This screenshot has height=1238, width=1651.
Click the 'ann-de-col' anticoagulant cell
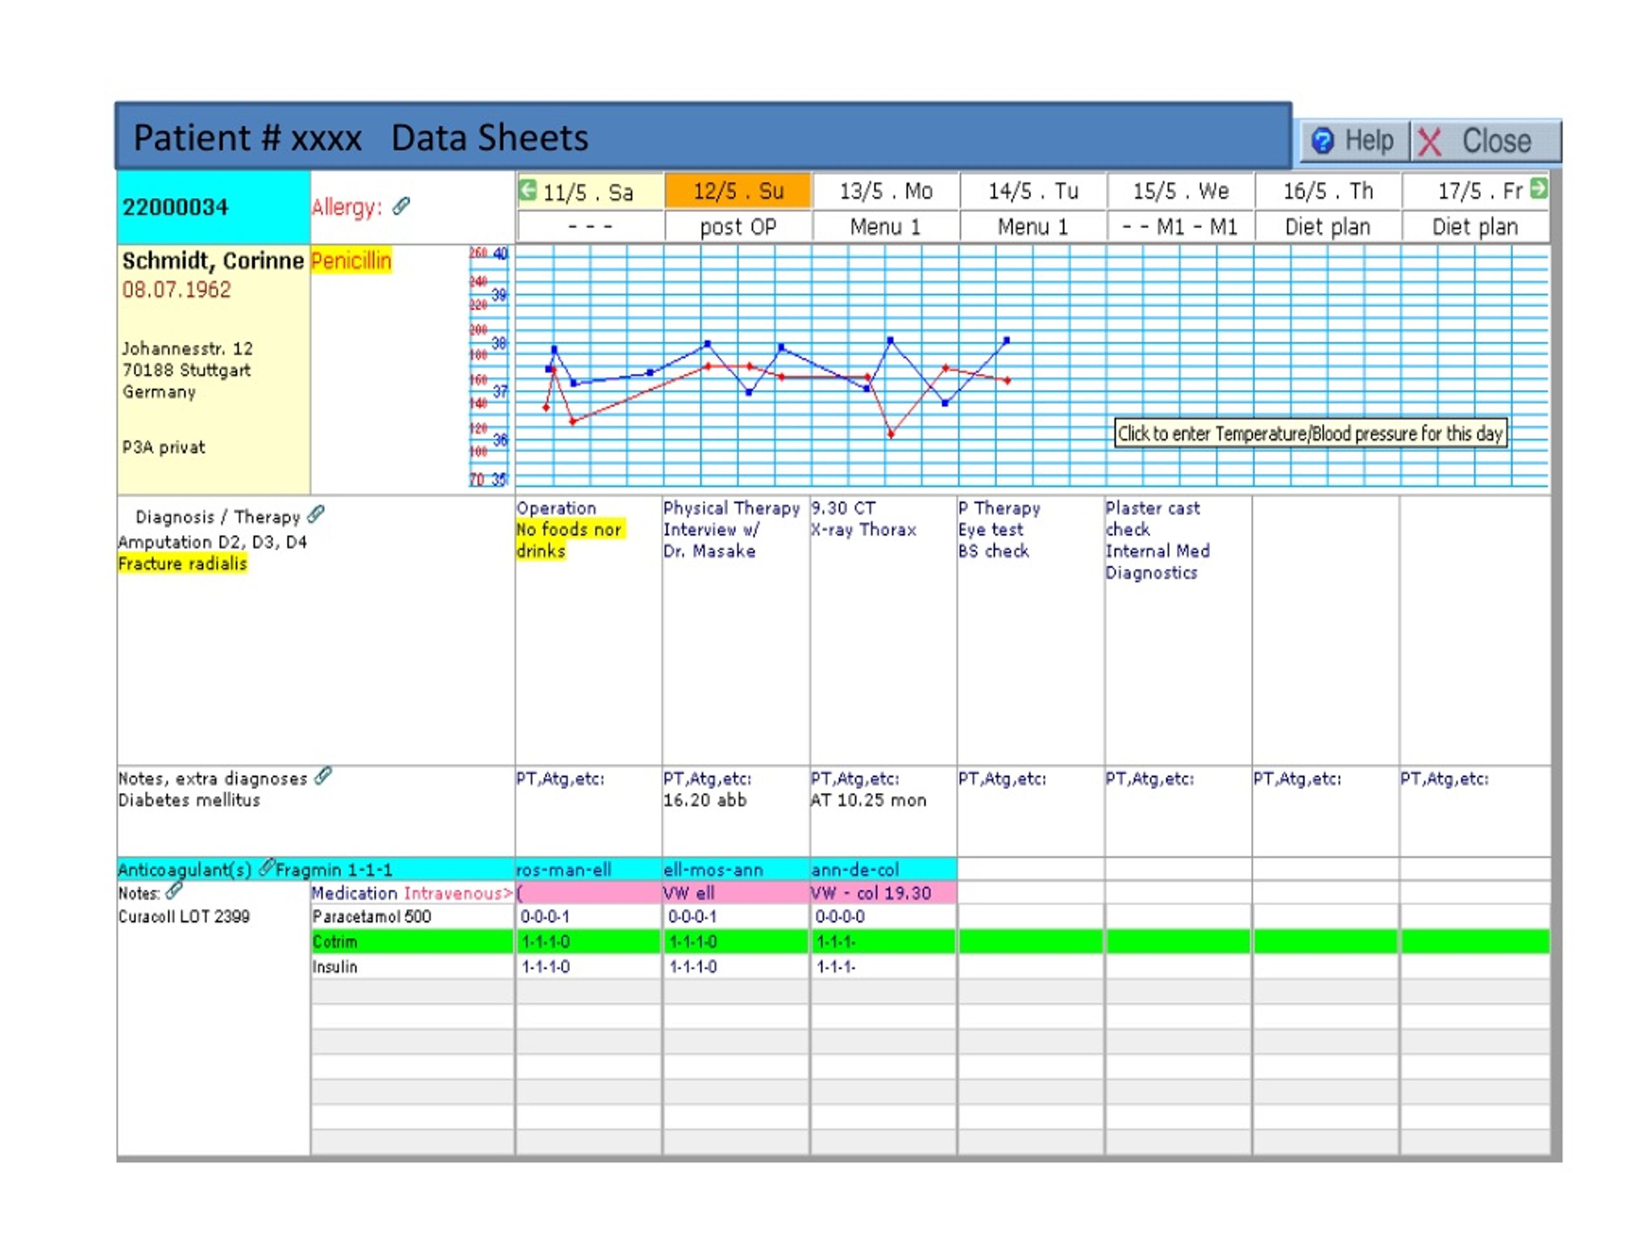883,869
